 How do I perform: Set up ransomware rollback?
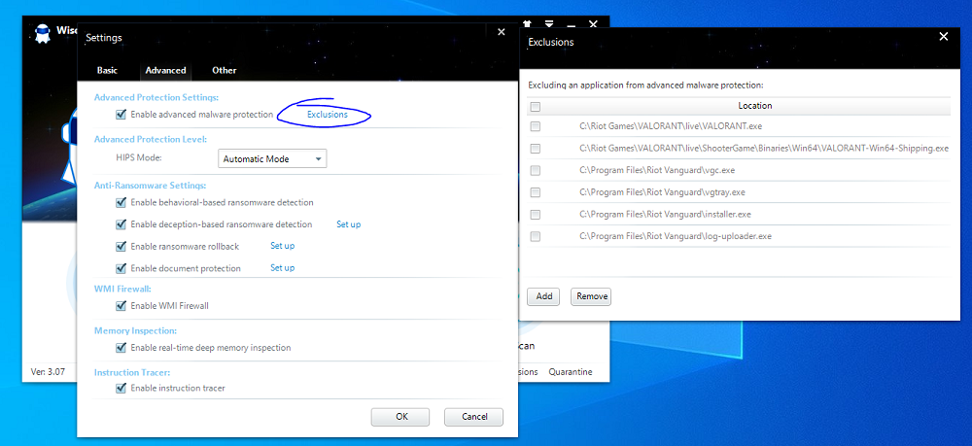click(283, 246)
